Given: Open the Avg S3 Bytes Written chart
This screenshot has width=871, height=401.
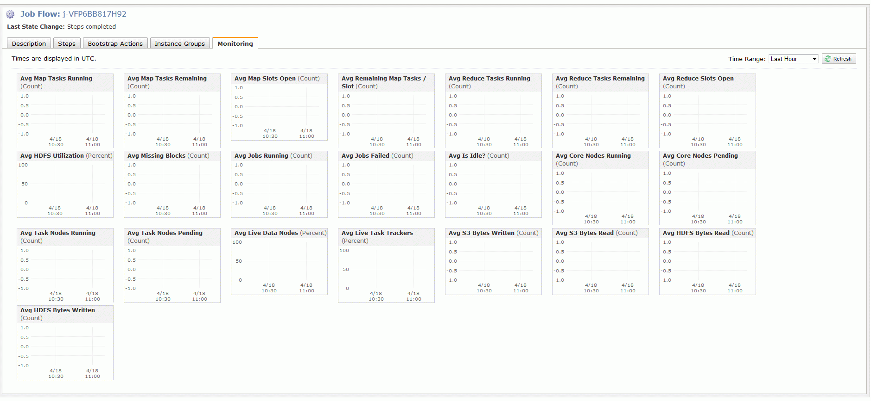Looking at the screenshot, I should click(493, 261).
